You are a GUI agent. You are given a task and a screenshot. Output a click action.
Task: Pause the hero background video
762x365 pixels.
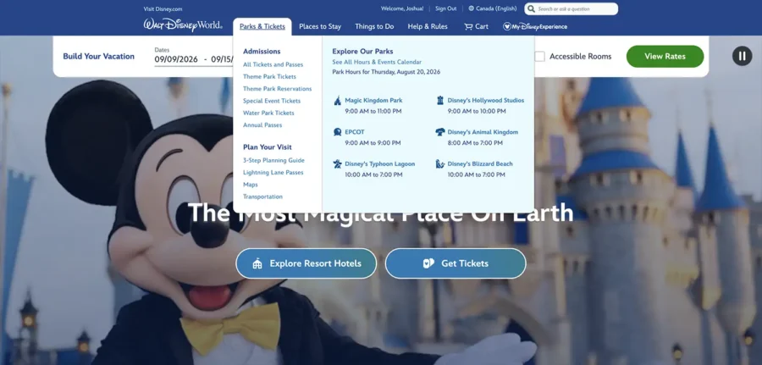click(742, 57)
